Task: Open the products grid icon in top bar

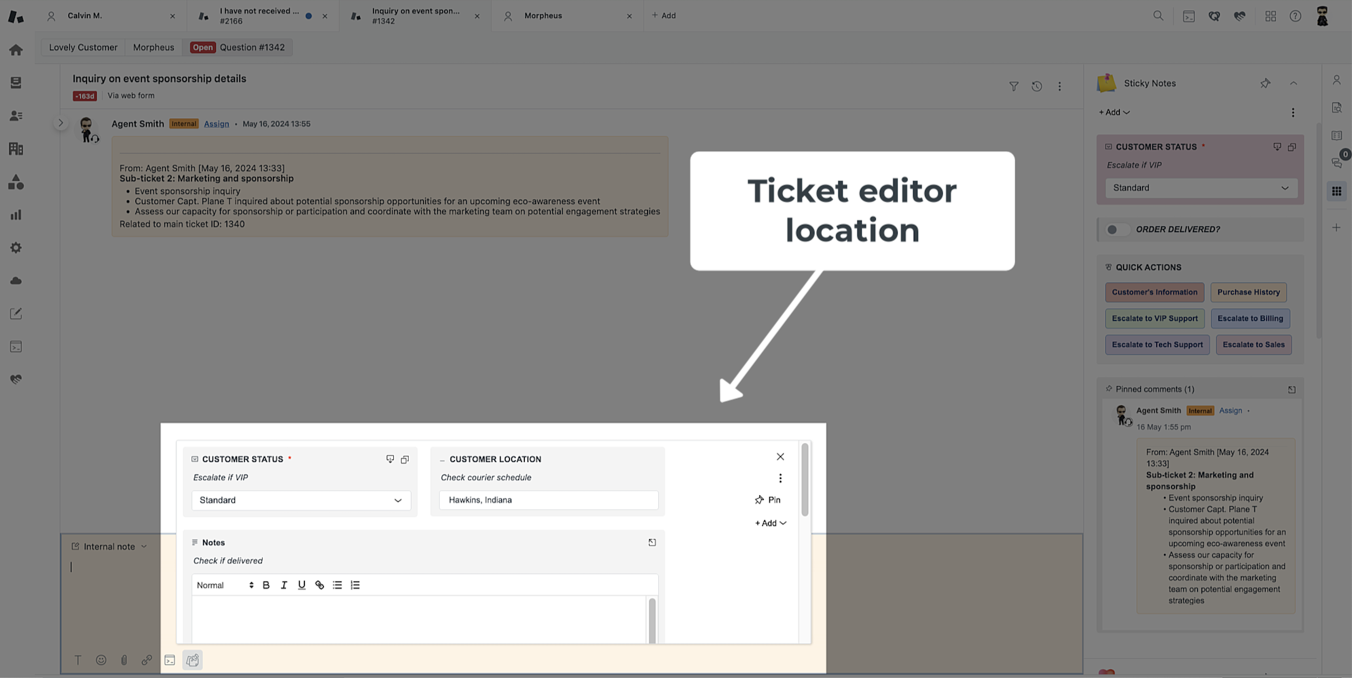Action: point(1271,16)
